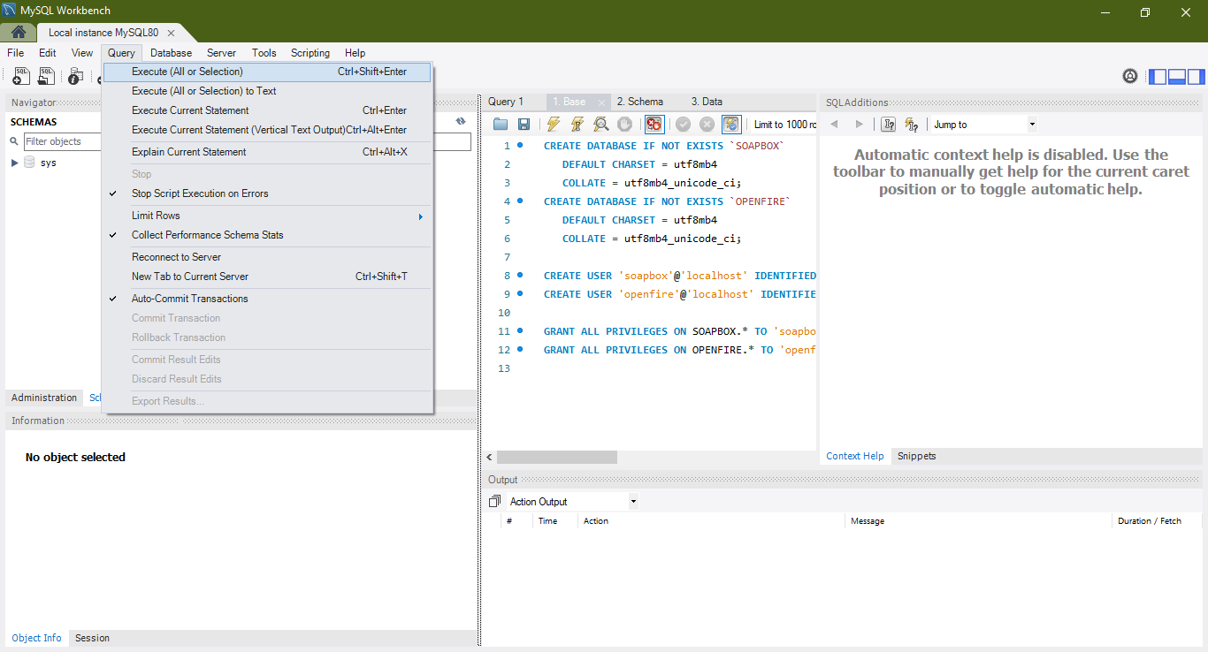Execute statement under cursor icon
The image size is (1208, 652).
pos(577,125)
